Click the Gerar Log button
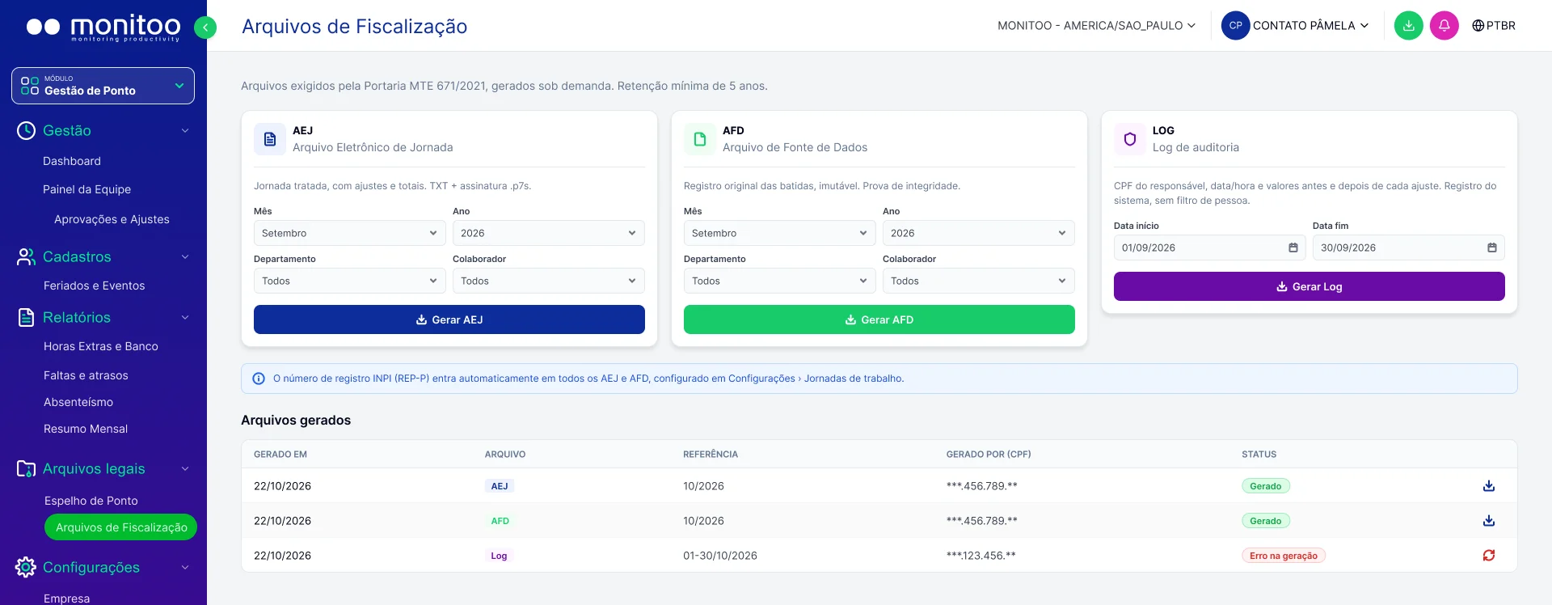 point(1309,286)
